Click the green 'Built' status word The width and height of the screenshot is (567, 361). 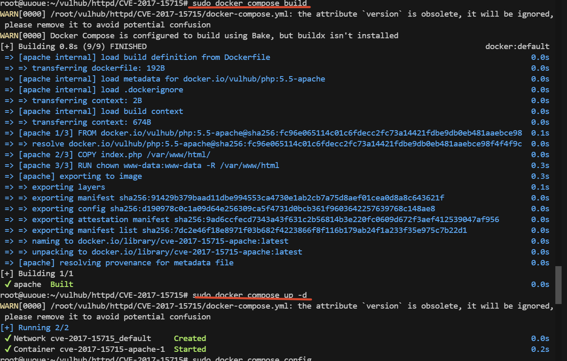tap(62, 284)
